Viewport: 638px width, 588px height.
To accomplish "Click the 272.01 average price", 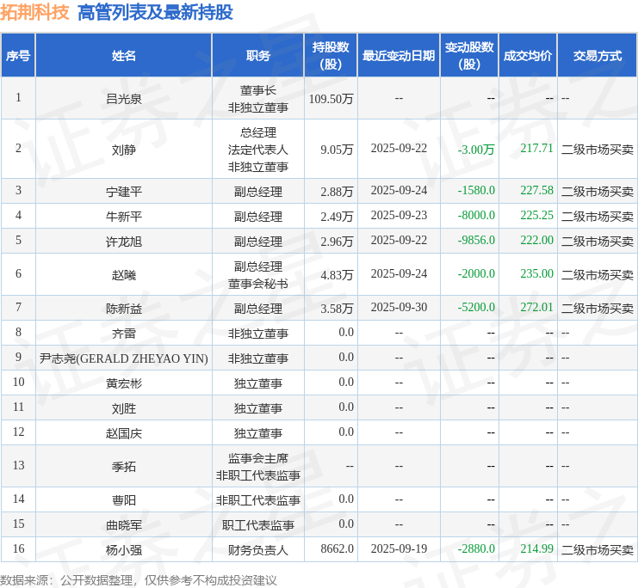I will (x=536, y=308).
